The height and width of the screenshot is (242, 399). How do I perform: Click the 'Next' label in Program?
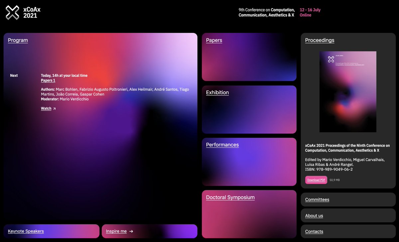pyautogui.click(x=14, y=75)
